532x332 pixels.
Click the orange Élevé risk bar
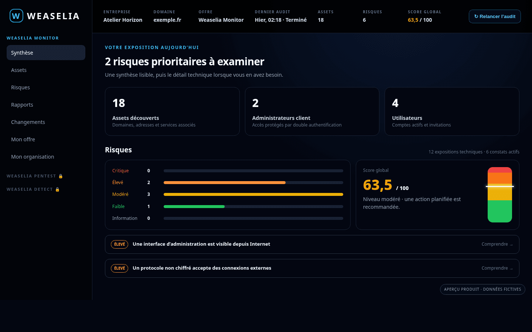tap(225, 183)
